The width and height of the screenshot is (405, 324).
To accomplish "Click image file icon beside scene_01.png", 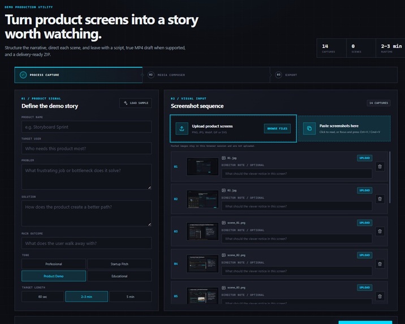I will [x=223, y=223].
